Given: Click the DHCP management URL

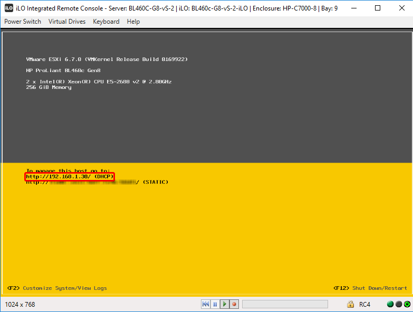Looking at the screenshot, I should (70, 176).
